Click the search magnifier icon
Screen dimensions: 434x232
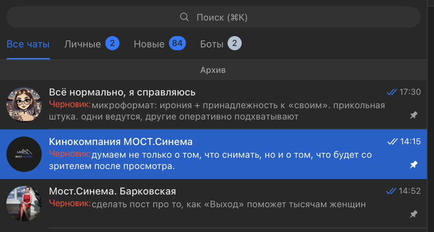[184, 17]
